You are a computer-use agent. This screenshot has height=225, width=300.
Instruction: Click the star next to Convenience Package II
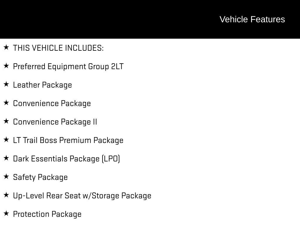click(x=6, y=121)
